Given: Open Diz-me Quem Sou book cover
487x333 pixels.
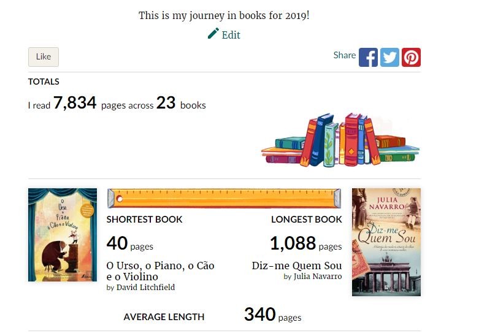Looking at the screenshot, I should (386, 242).
